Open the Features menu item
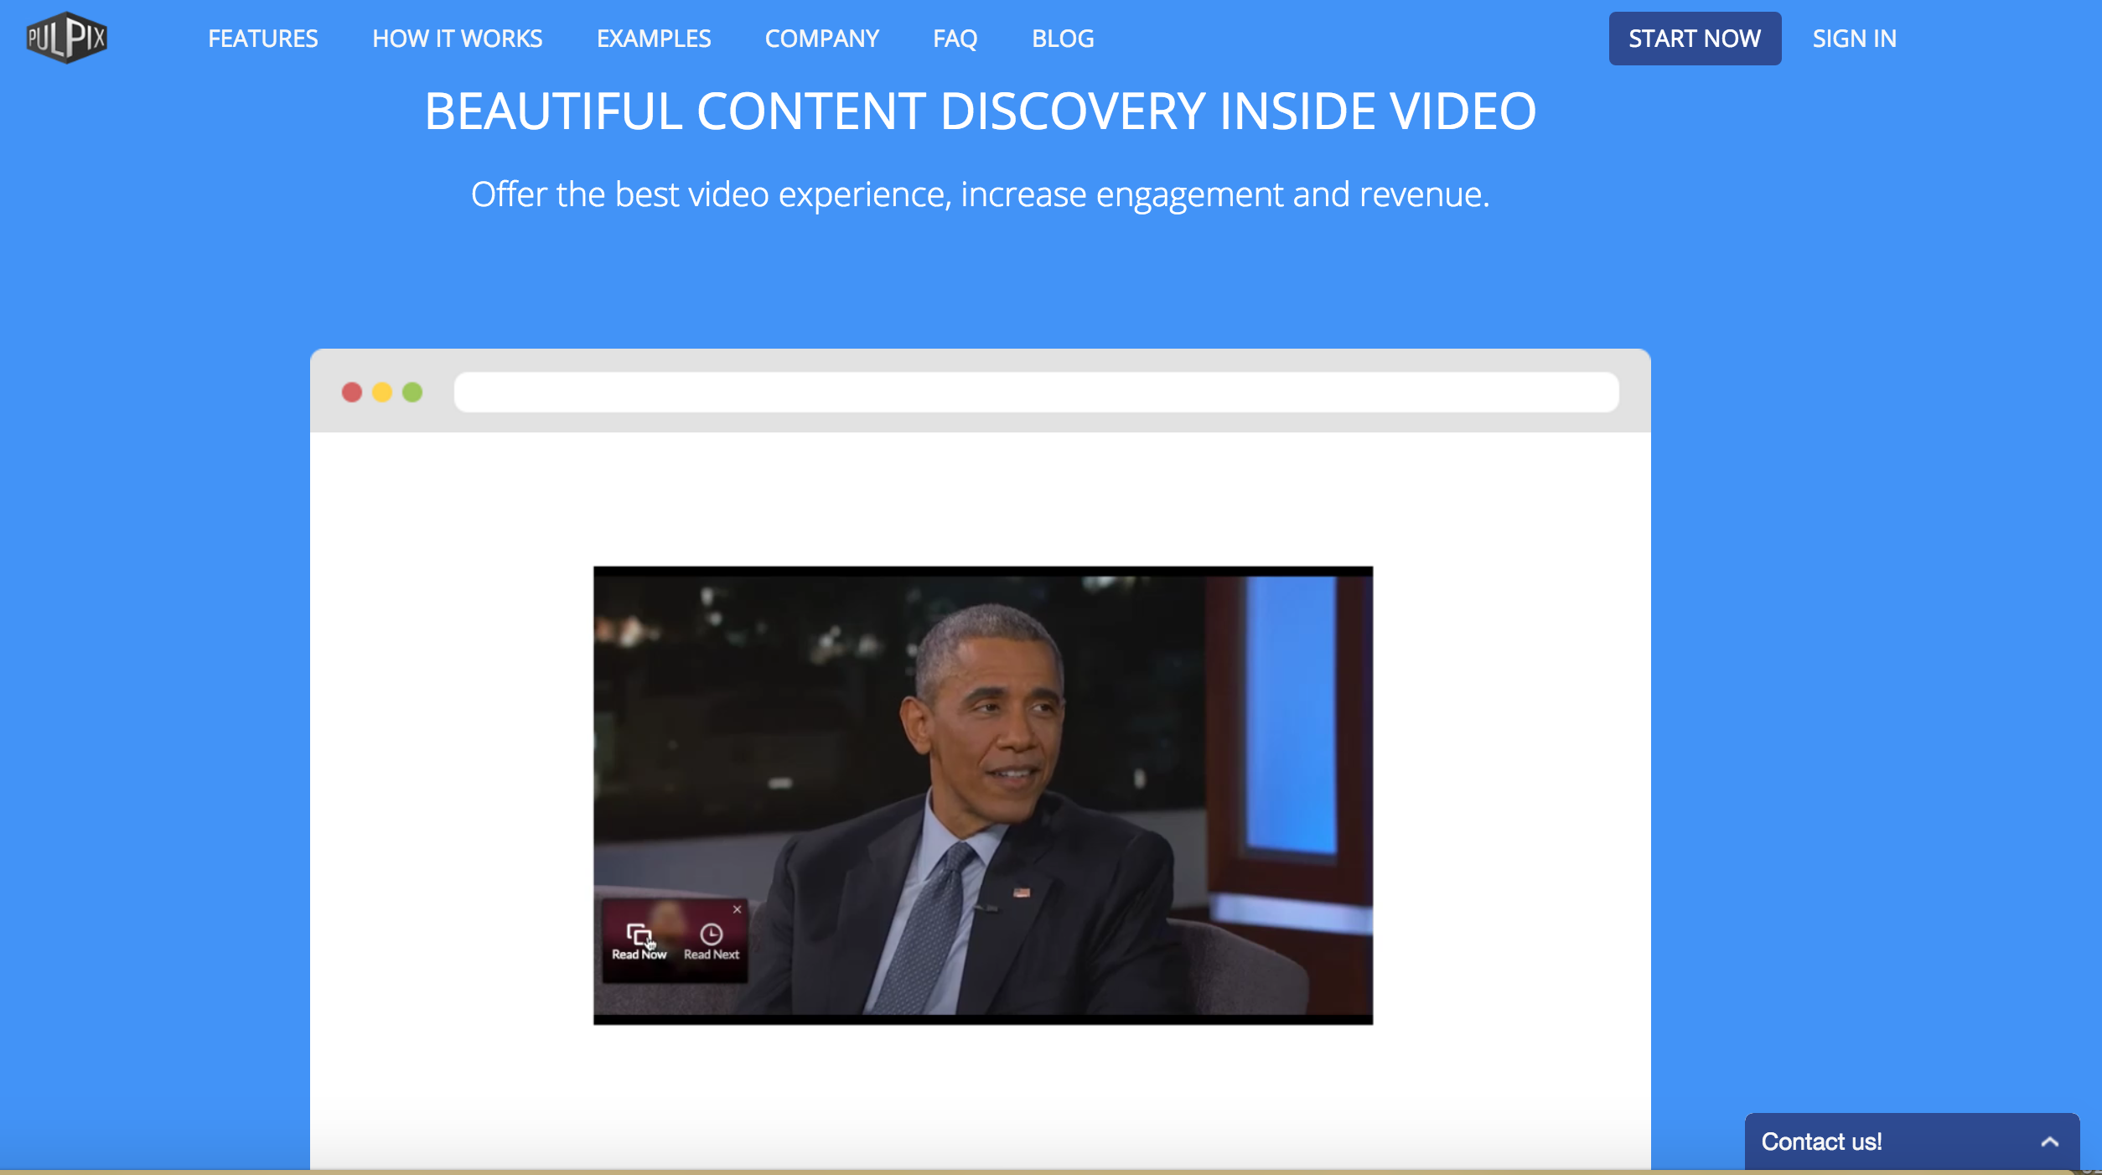The width and height of the screenshot is (2102, 1175). 263,39
